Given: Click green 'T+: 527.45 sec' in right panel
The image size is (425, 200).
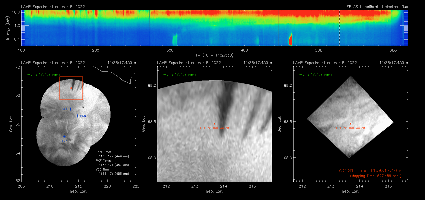Looking at the screenshot, I should click(x=314, y=74).
